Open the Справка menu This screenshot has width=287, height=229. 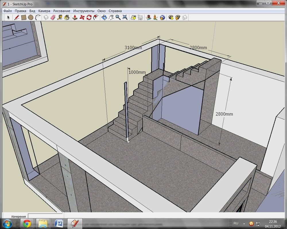[x=115, y=11]
